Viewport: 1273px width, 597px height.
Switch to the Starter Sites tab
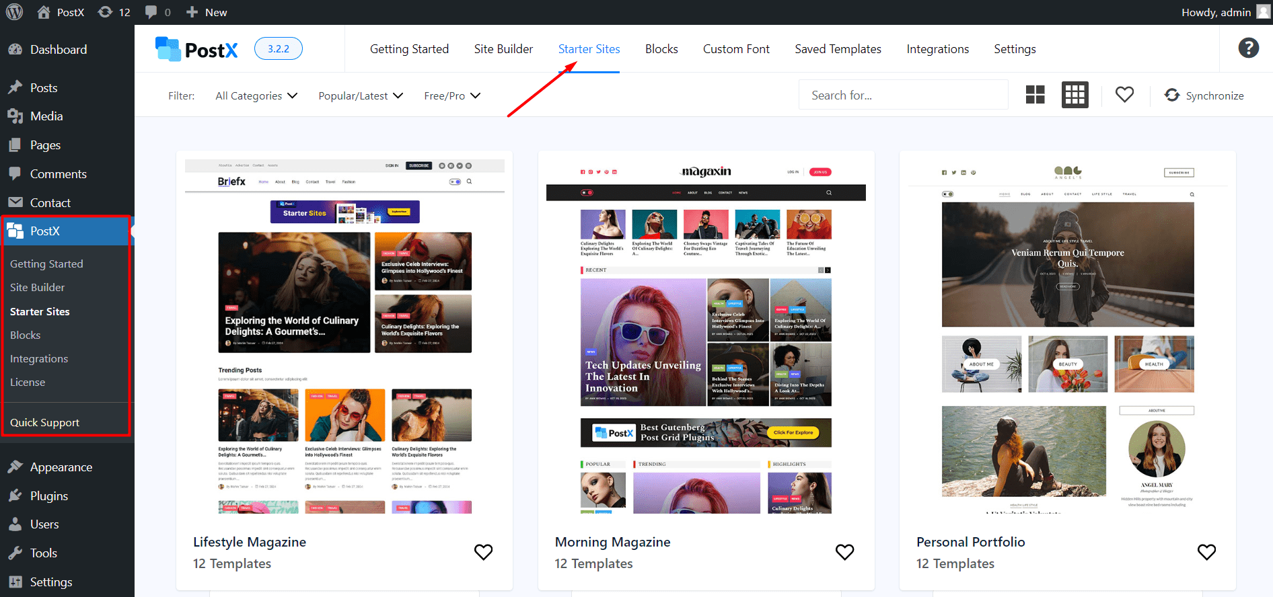tap(589, 49)
